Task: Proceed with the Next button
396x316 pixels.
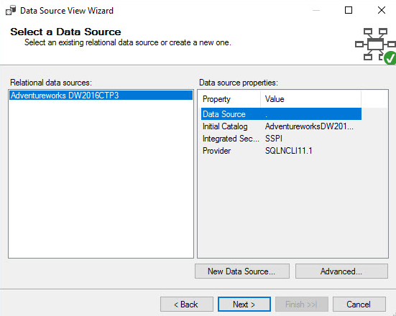Action: click(244, 304)
